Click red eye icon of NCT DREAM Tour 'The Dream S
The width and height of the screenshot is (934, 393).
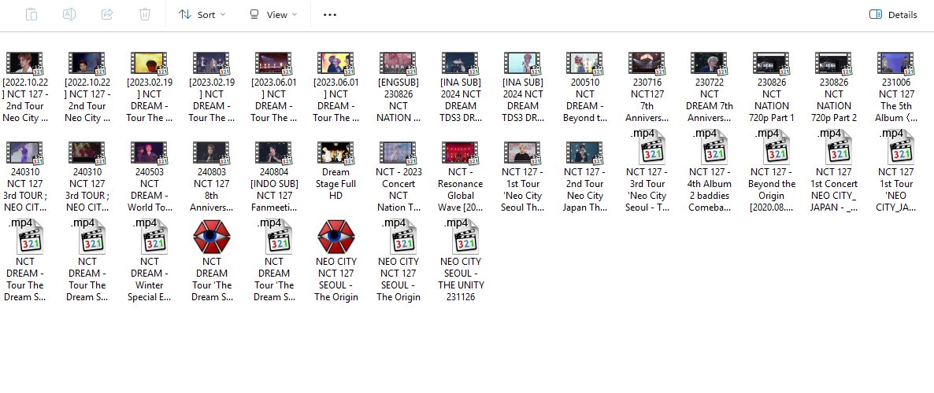212,236
